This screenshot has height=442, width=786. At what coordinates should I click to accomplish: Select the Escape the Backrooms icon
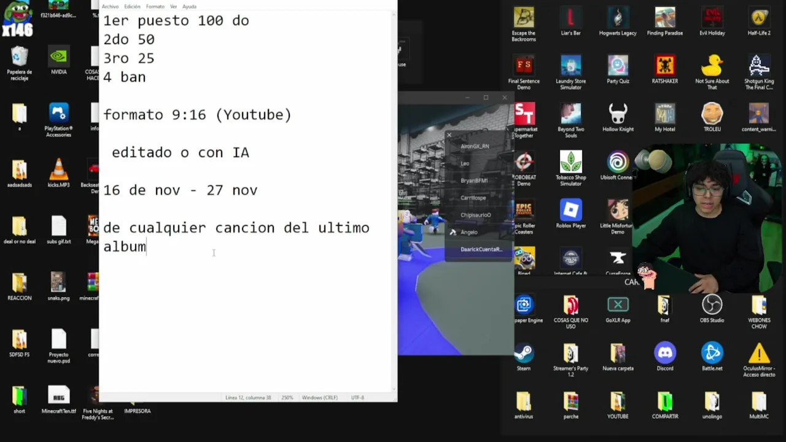click(524, 25)
